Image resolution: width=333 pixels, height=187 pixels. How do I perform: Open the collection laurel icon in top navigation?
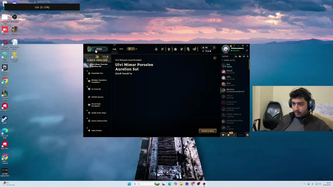tap(169, 49)
